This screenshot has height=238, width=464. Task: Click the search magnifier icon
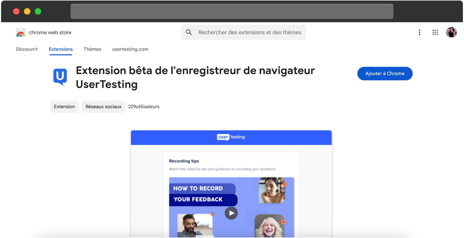189,32
